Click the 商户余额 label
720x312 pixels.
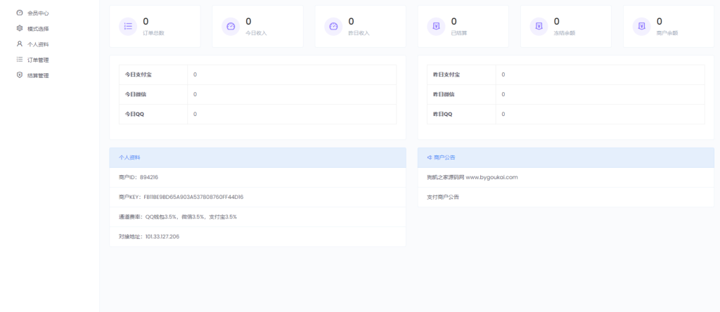[x=668, y=33]
